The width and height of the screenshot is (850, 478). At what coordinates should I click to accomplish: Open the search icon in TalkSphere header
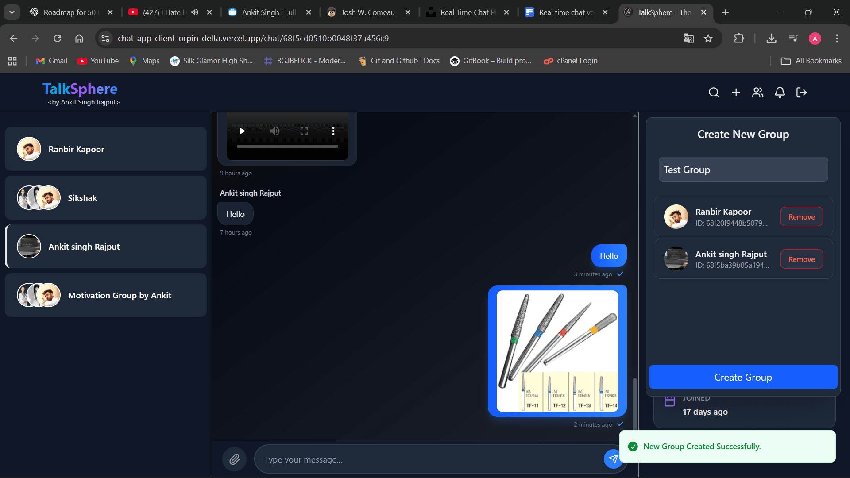(x=714, y=93)
